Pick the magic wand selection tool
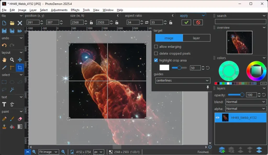Viewport: 268px width, 155px height. [x=12, y=90]
